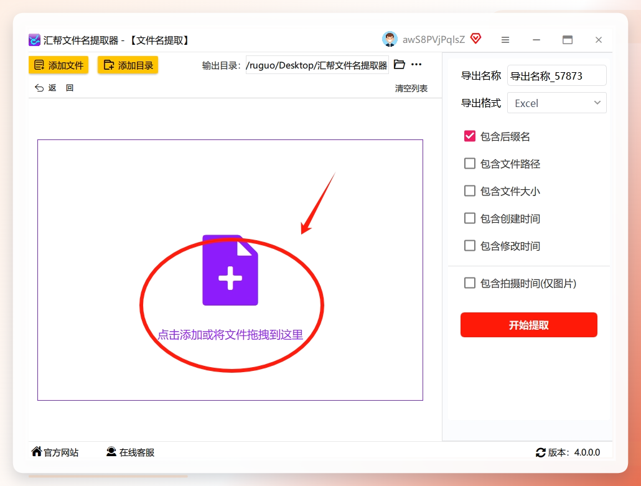Click 清空列表 to clear the list
The image size is (641, 486).
(x=411, y=88)
